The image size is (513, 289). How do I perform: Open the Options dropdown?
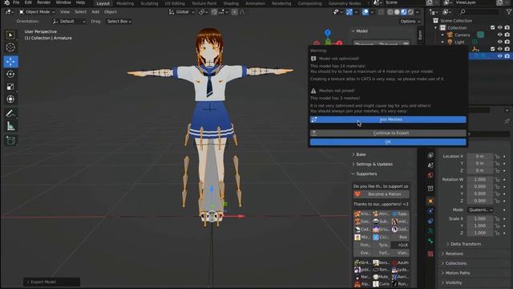point(410,22)
